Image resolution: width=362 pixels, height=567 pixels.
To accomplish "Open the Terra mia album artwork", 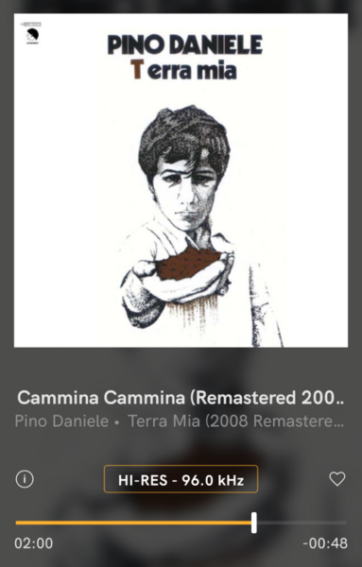I will point(181,180).
